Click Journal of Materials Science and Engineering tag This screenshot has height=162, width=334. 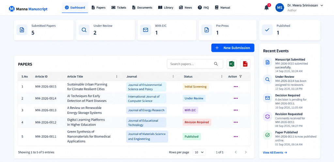click(x=147, y=137)
